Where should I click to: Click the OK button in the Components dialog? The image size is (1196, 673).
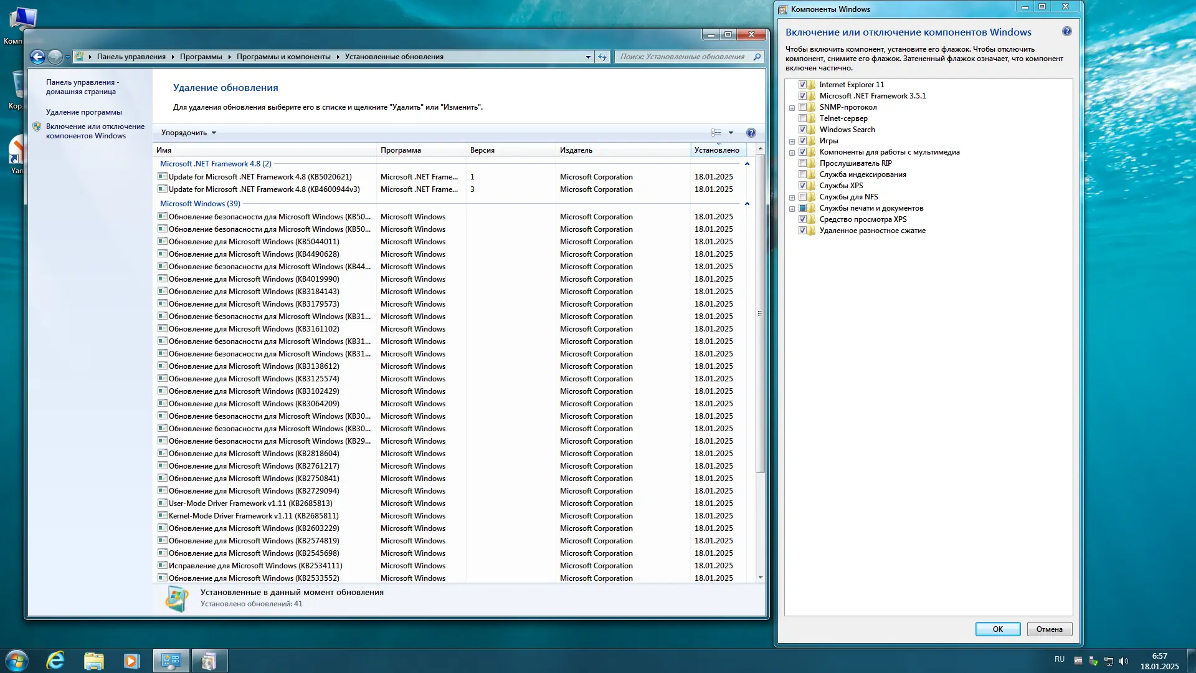[x=998, y=629]
